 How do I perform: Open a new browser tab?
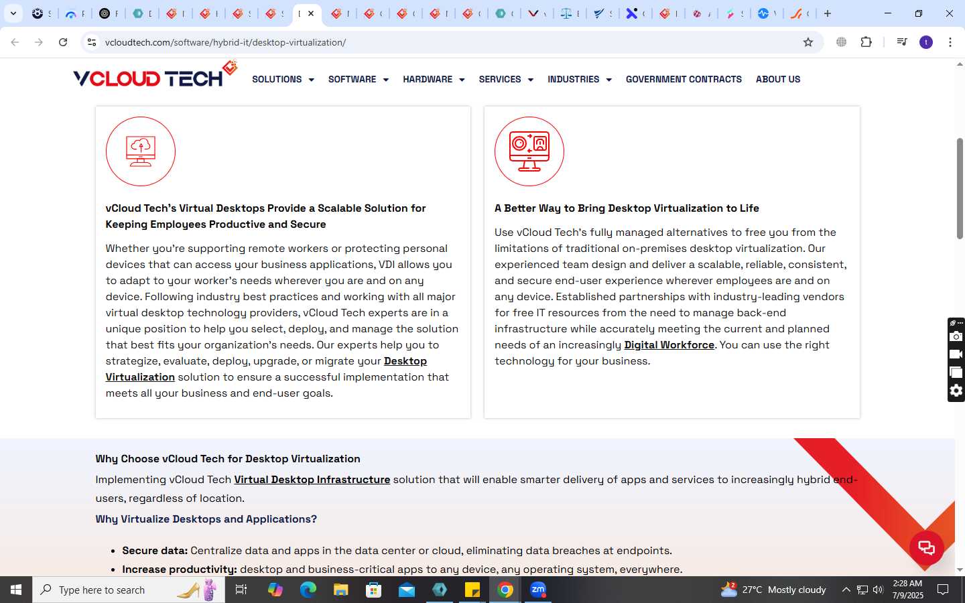point(828,13)
